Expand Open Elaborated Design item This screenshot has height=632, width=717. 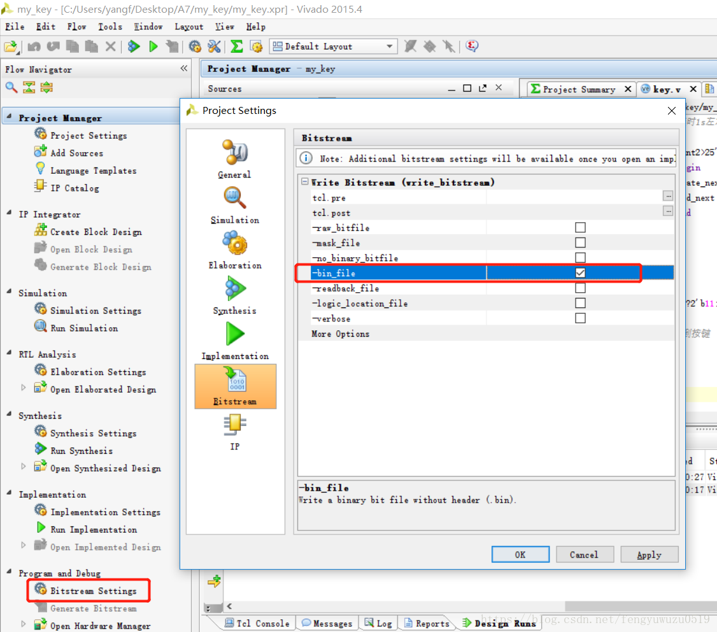point(23,388)
